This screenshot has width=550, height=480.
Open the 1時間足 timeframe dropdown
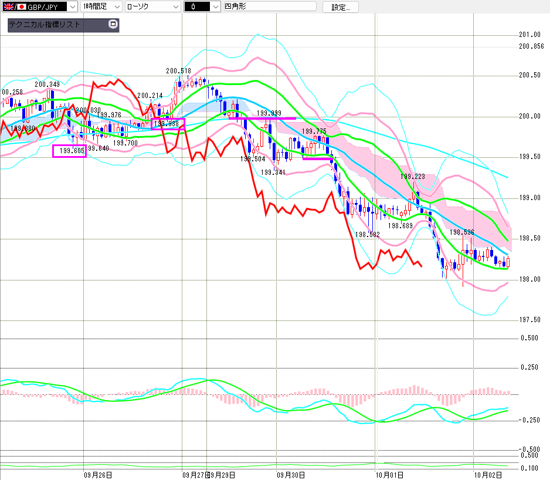coord(117,6)
